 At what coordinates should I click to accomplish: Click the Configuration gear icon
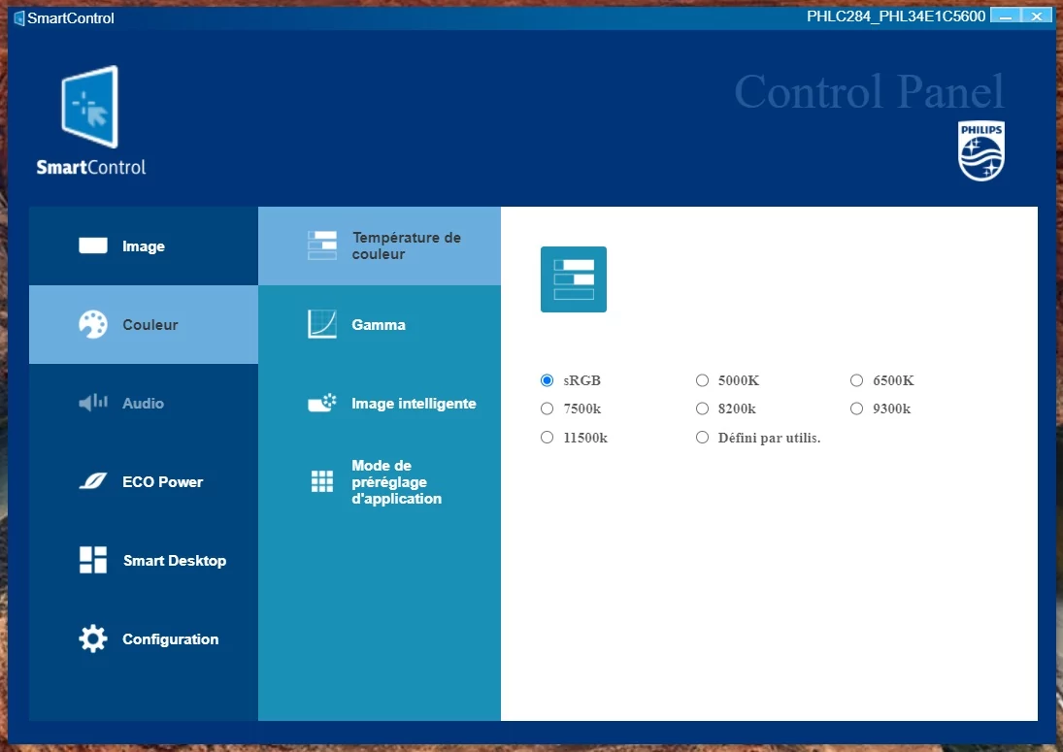click(93, 638)
